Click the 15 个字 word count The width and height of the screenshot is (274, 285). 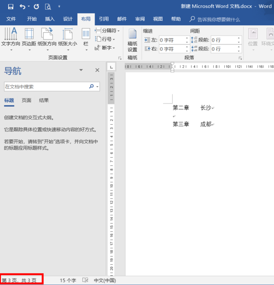[x=68, y=280]
